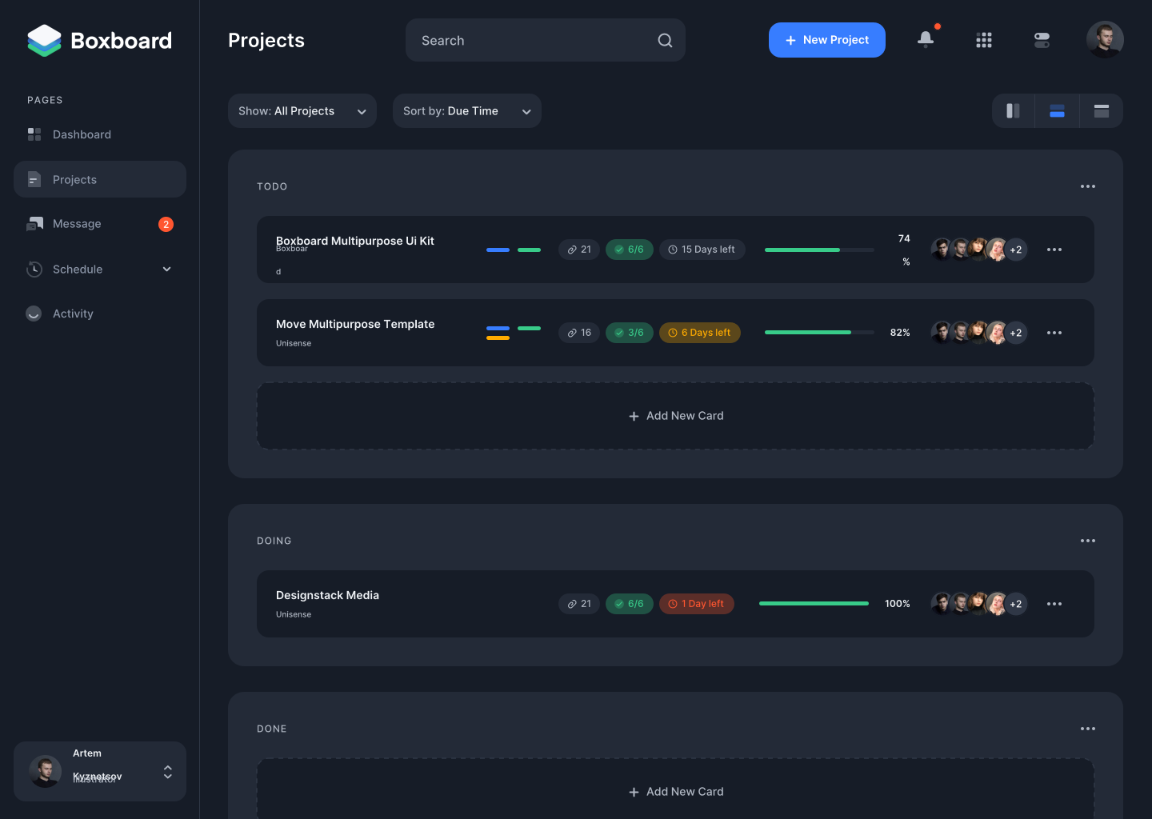
Task: Click Move Template 82% progress bar
Action: pos(819,333)
